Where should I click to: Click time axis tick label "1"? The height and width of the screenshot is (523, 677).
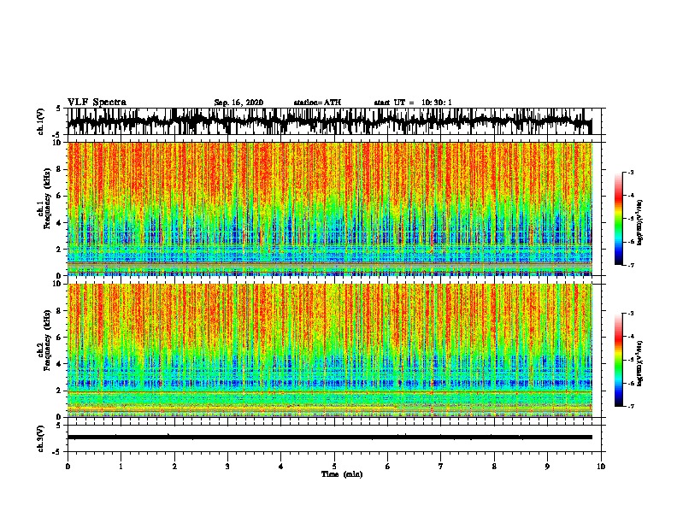121,467
